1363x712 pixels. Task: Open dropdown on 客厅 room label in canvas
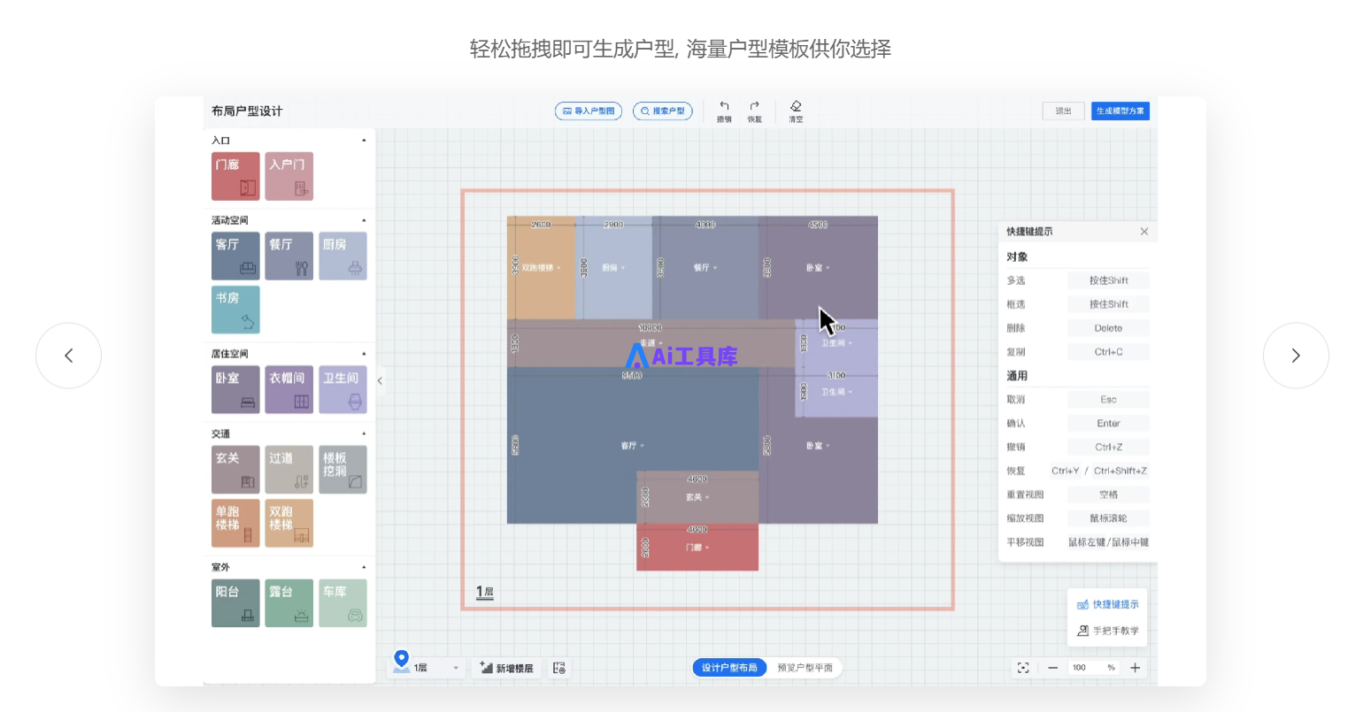[x=642, y=446]
